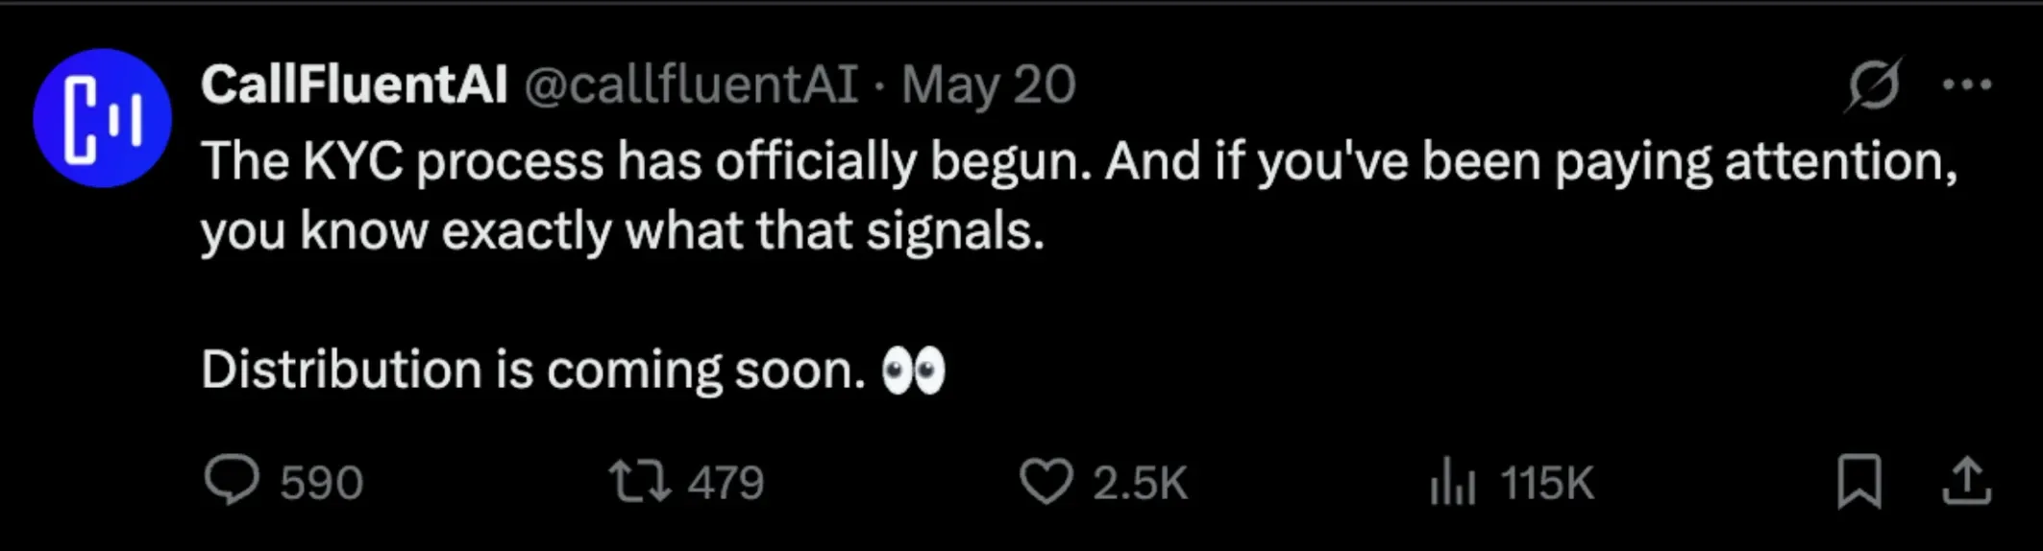
Task: Open the May 20 post timestamp
Action: point(989,84)
